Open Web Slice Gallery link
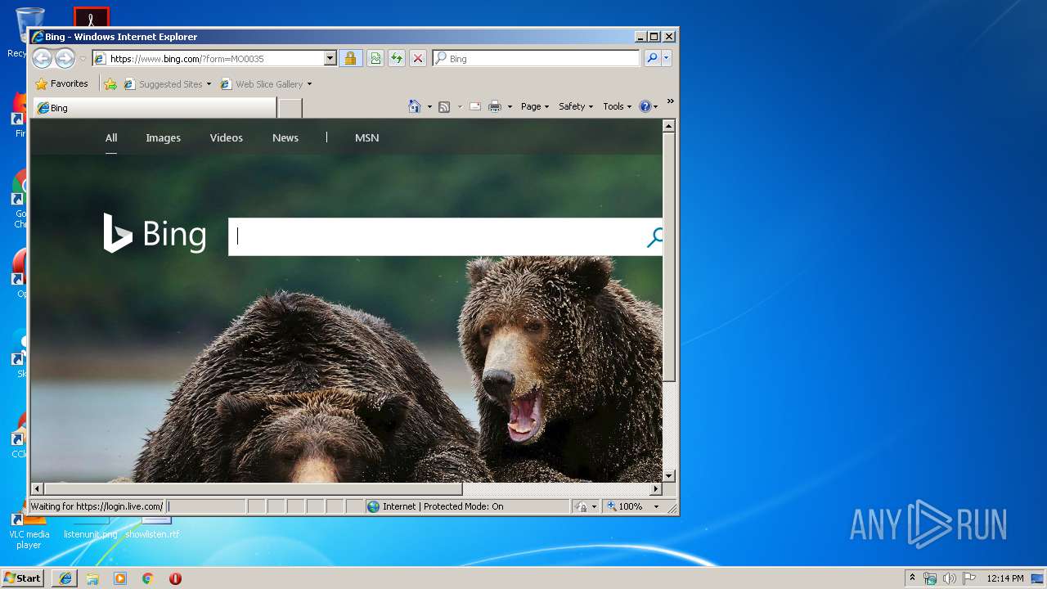1047x589 pixels. coord(262,84)
